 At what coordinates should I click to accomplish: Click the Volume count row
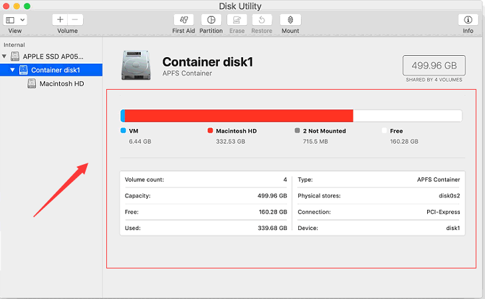[x=206, y=179]
